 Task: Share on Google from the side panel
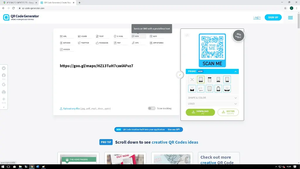4,84
